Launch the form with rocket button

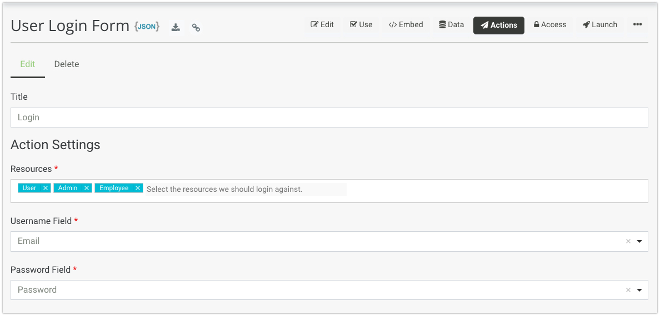[600, 25]
